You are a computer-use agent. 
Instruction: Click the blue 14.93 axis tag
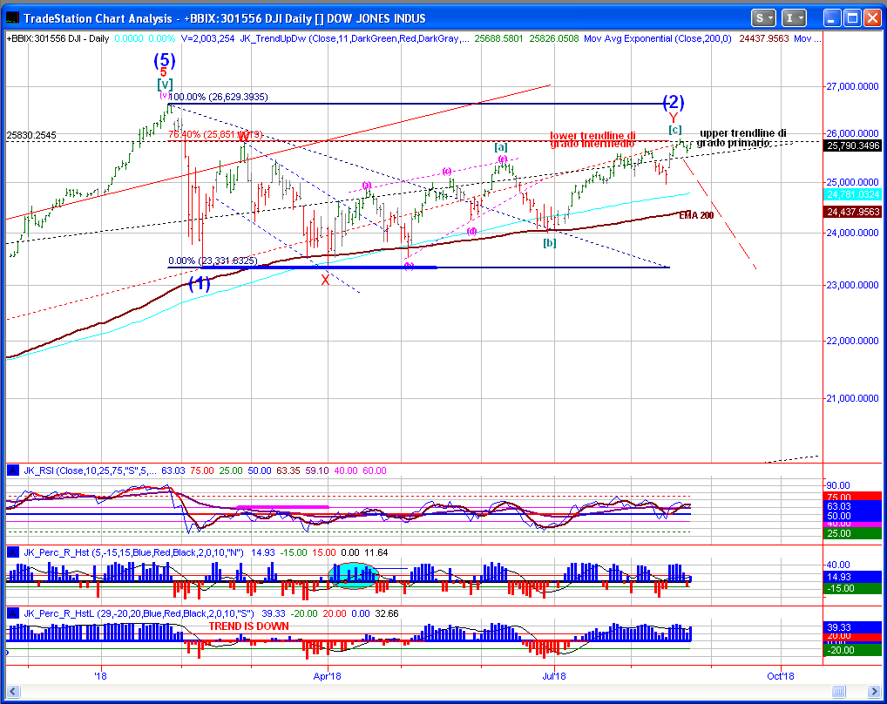[852, 577]
